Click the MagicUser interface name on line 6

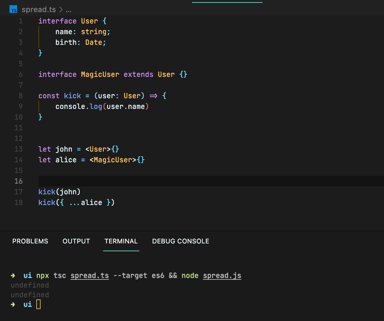(100, 74)
